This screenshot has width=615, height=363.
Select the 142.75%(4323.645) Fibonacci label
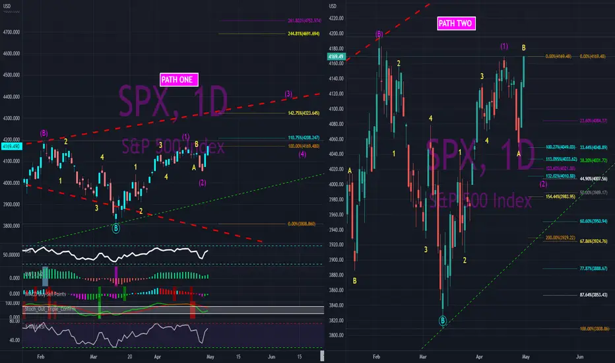304,113
